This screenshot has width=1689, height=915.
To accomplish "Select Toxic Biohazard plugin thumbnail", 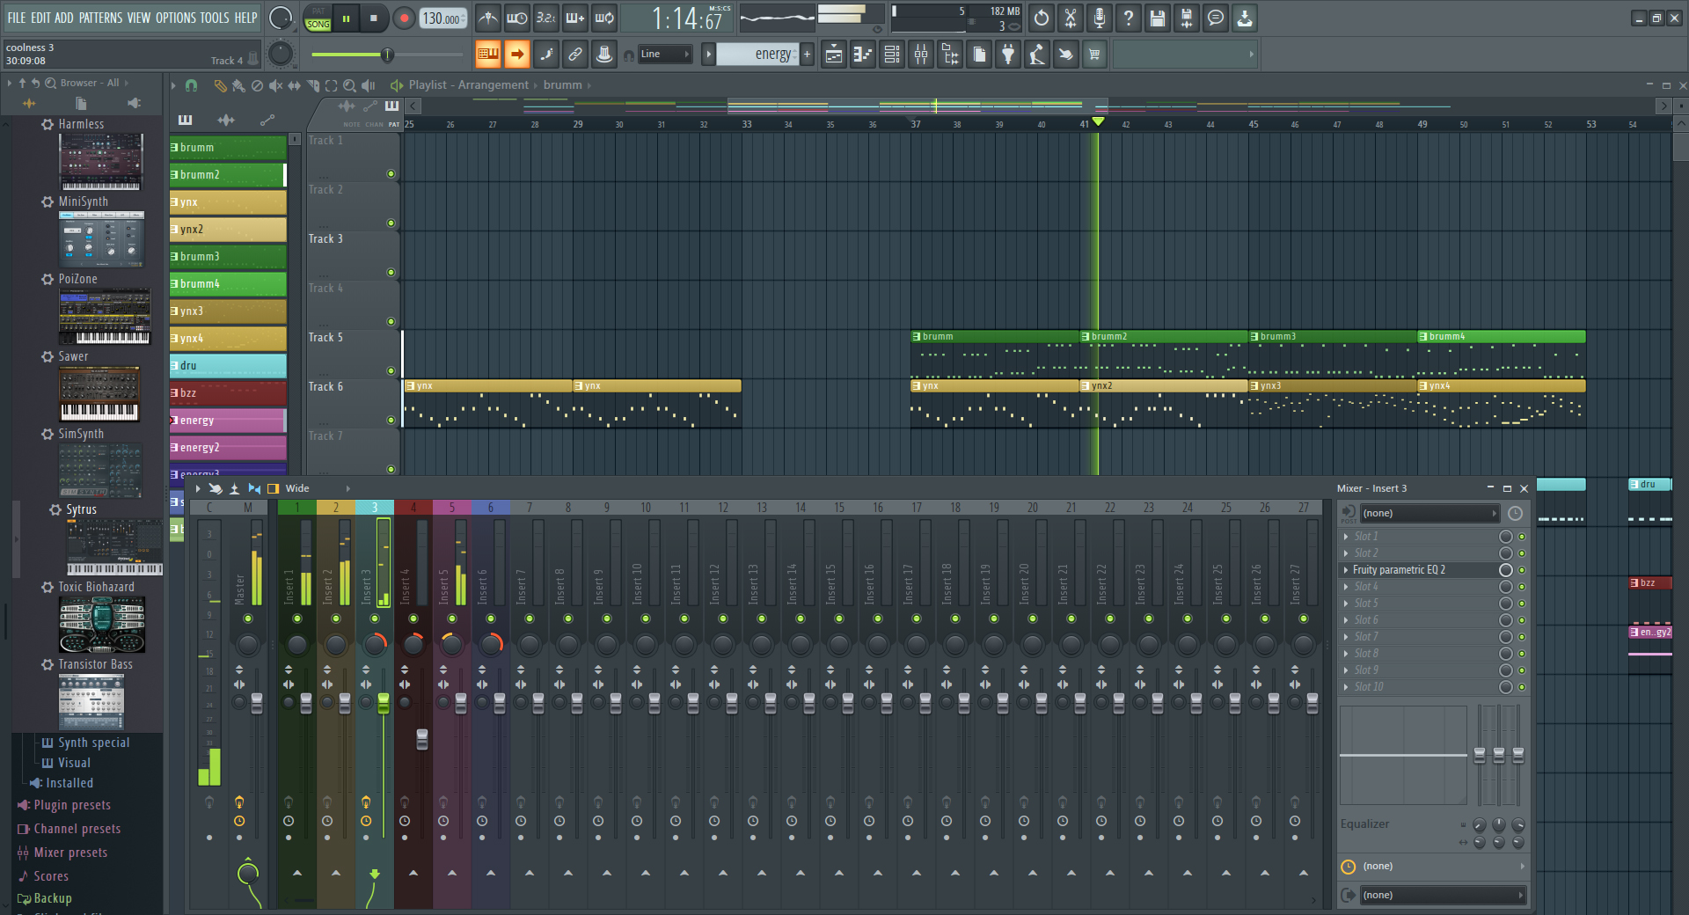I will [x=102, y=624].
